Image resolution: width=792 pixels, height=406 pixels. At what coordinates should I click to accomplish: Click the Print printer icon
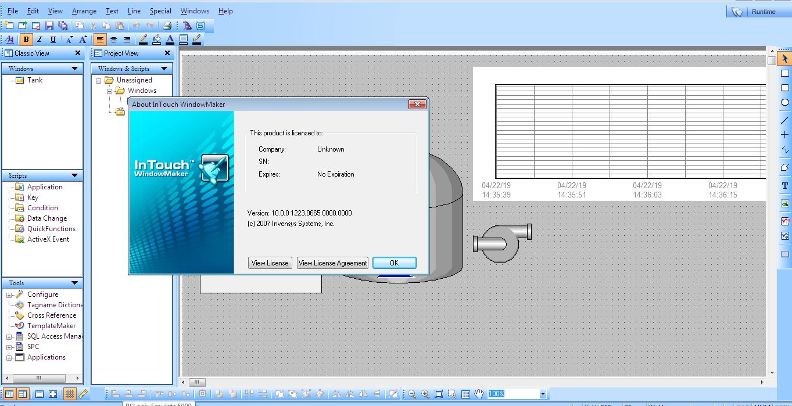point(167,26)
